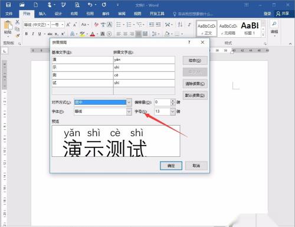Click the Grow Font icon
Viewport: 295px width, 227px height.
click(x=68, y=25)
